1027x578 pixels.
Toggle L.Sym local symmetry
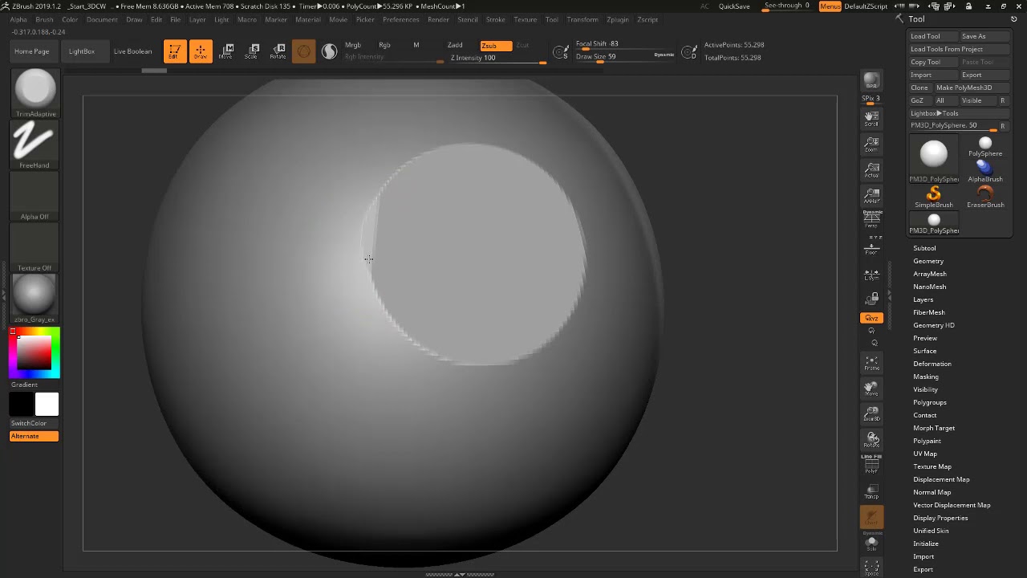(871, 275)
